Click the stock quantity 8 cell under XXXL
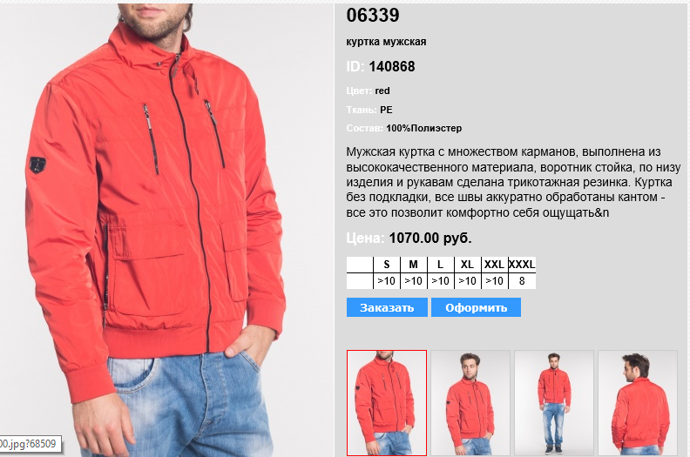The width and height of the screenshot is (690, 457). [522, 281]
